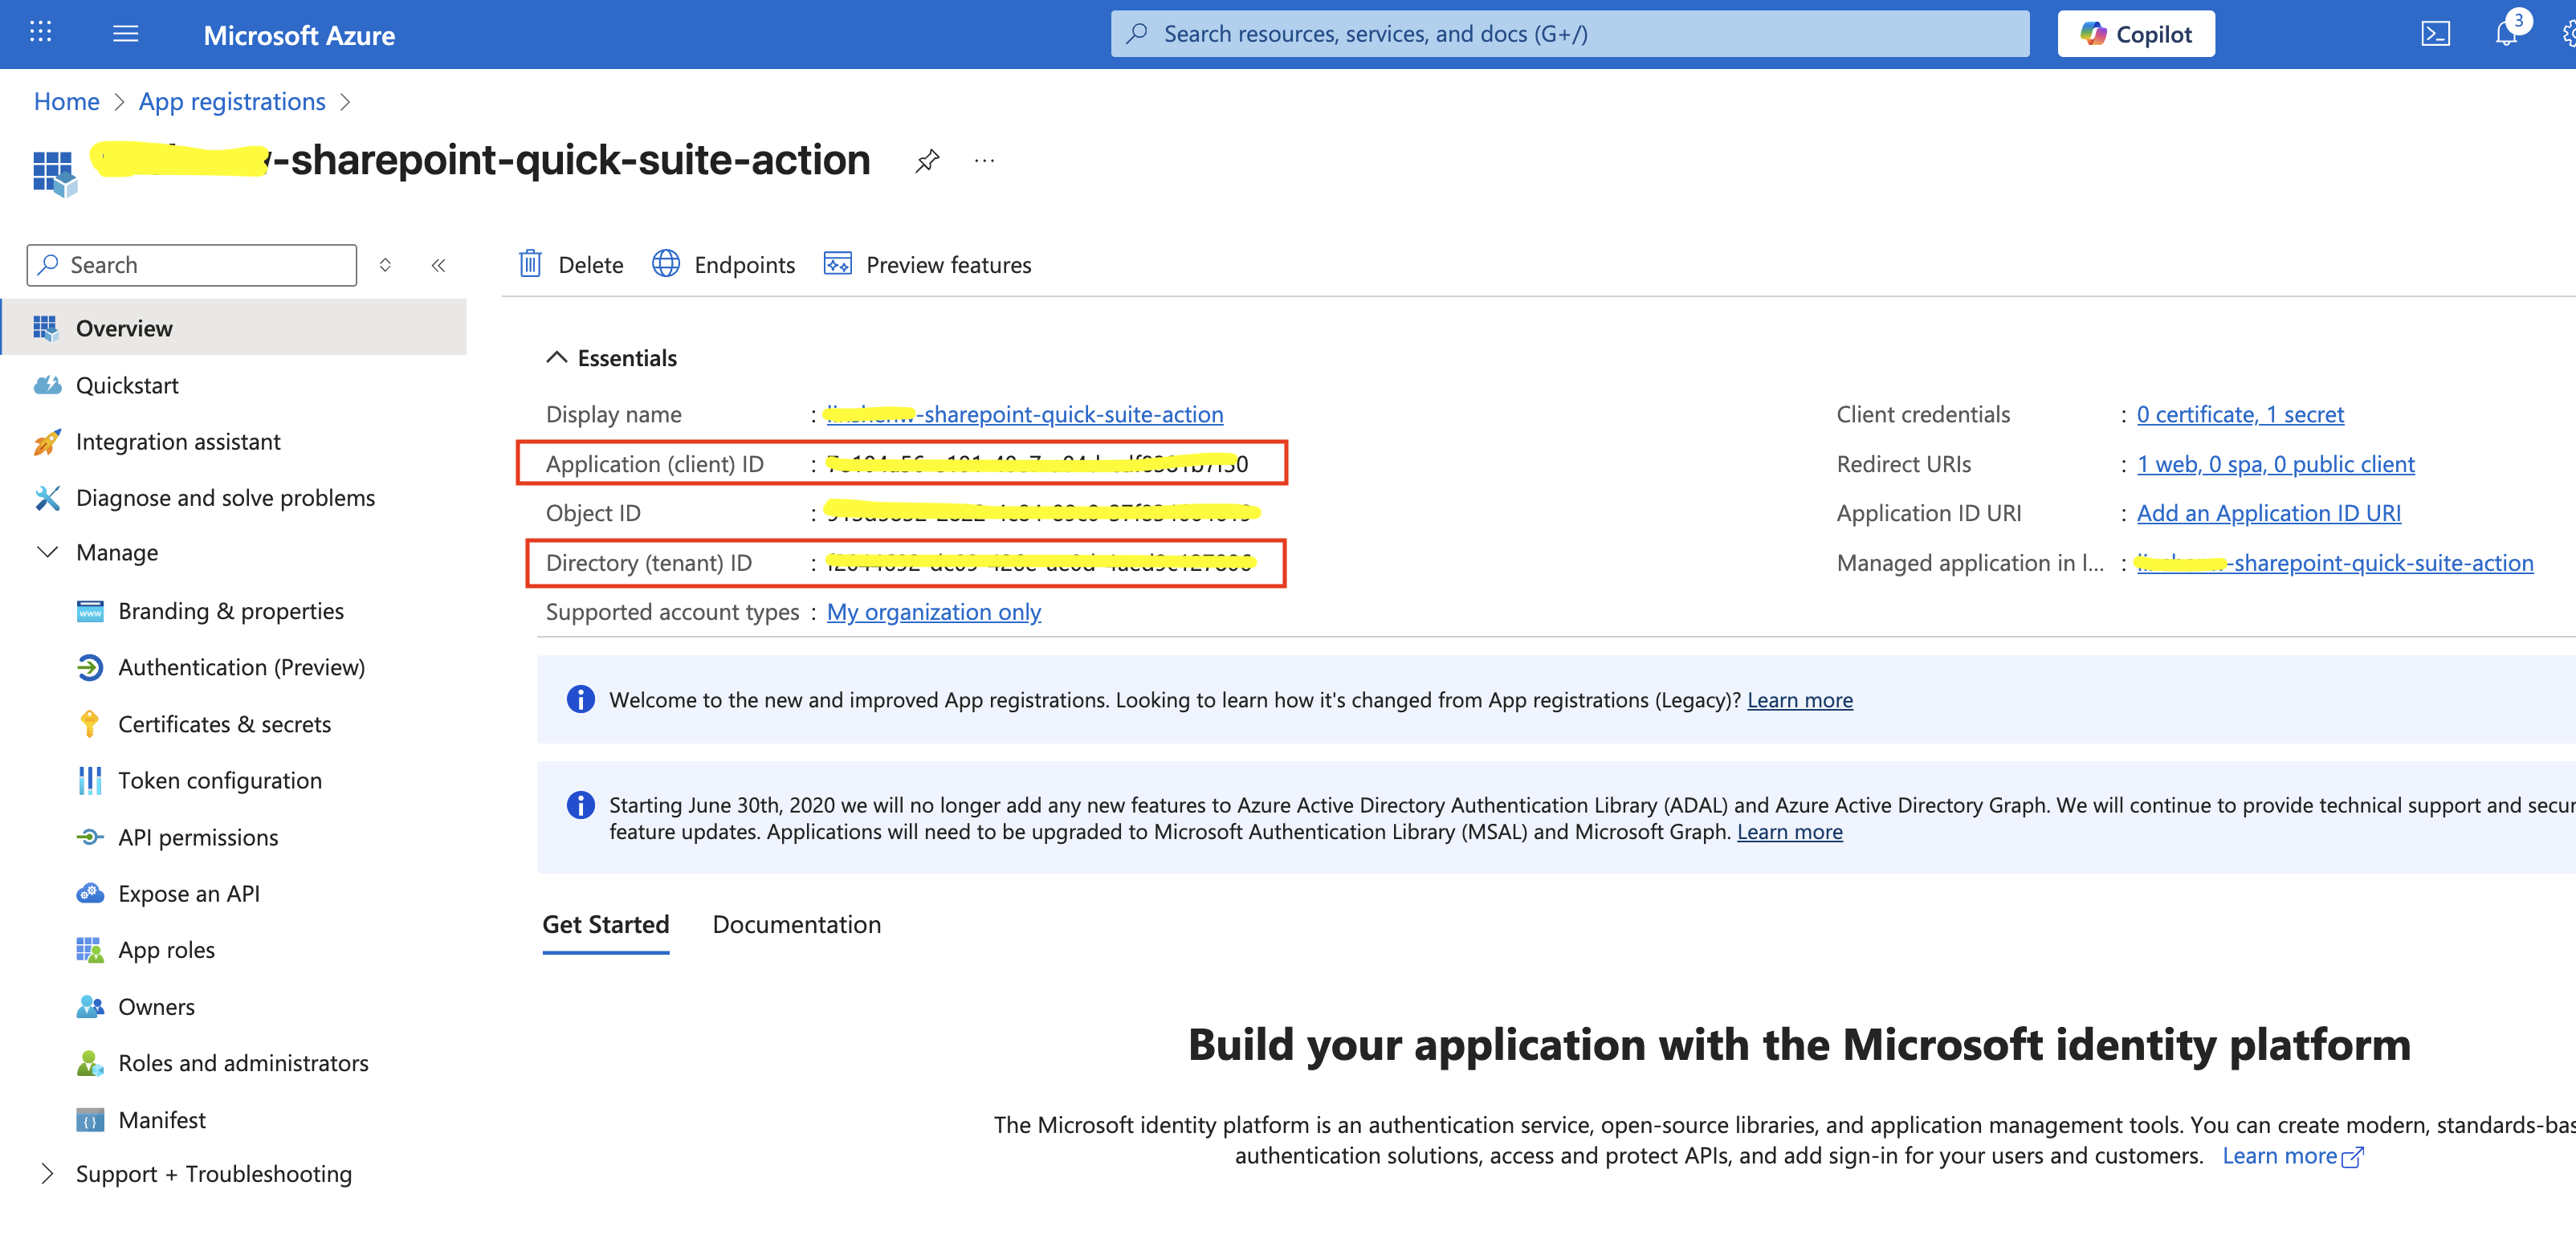Switch to the Documentation tab
This screenshot has height=1251, width=2576.
[x=796, y=924]
